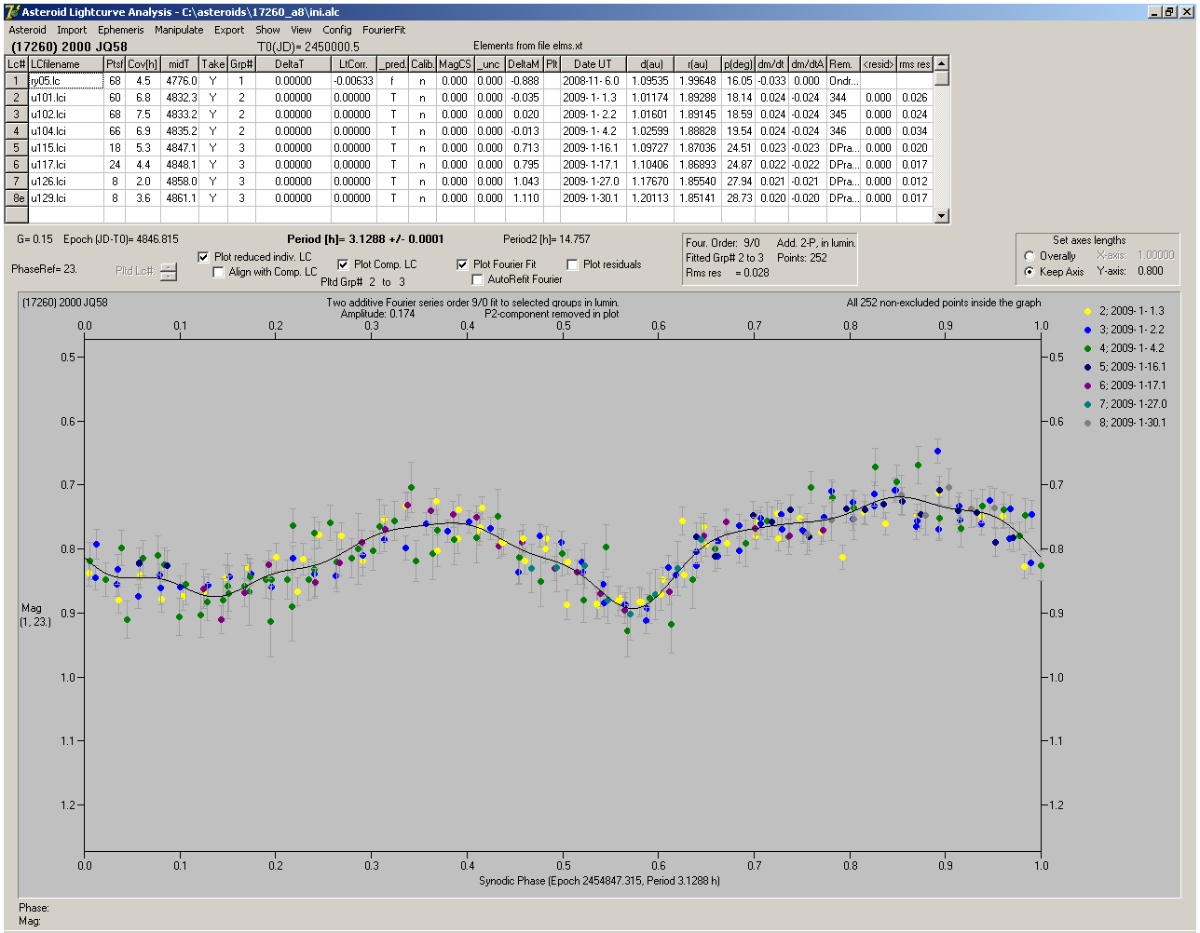Click the p(deg) column header
The width and height of the screenshot is (1200, 933).
click(738, 64)
